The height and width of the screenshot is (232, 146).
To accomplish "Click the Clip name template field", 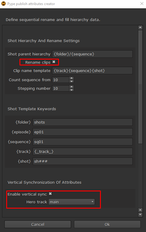I will click(x=92, y=71).
